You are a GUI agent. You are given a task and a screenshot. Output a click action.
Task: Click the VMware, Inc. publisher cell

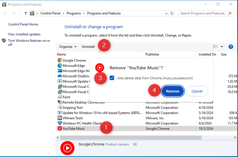click(155, 118)
